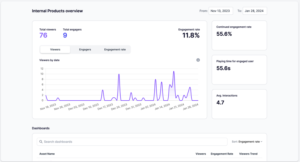Click the Continued engagement rate card
Viewport: 300px width, 162px height.
click(x=239, y=35)
